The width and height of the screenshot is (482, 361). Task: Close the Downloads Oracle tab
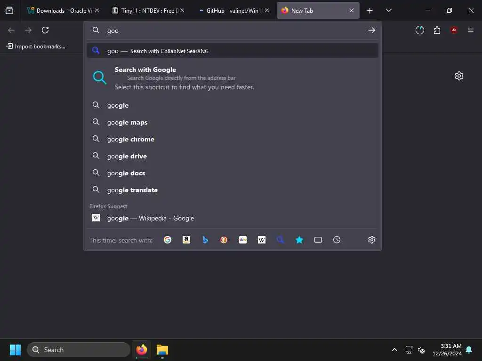point(97,10)
